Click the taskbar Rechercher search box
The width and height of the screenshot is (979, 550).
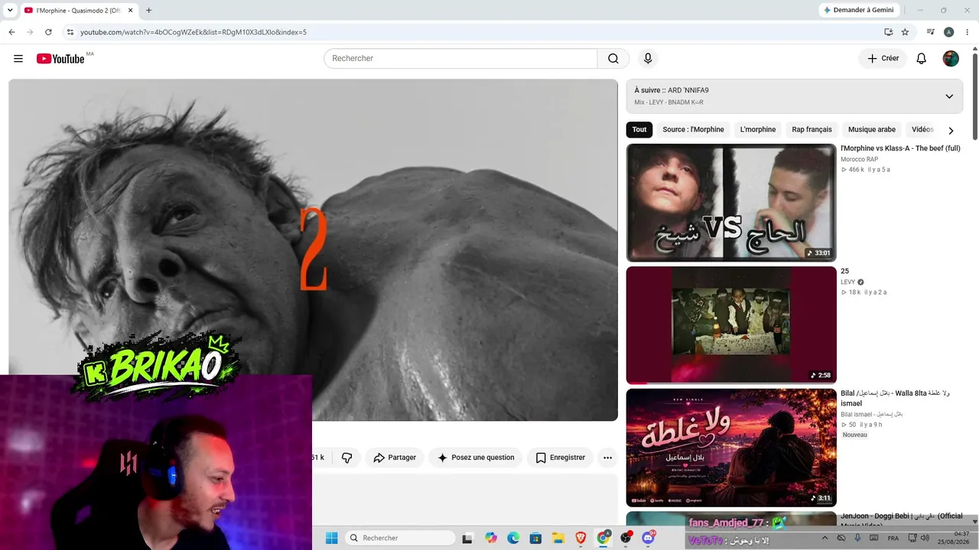pyautogui.click(x=399, y=539)
